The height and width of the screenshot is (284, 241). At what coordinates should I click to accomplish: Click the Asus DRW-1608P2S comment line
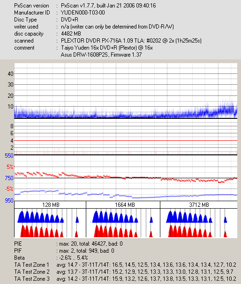pyautogui.click(x=101, y=55)
